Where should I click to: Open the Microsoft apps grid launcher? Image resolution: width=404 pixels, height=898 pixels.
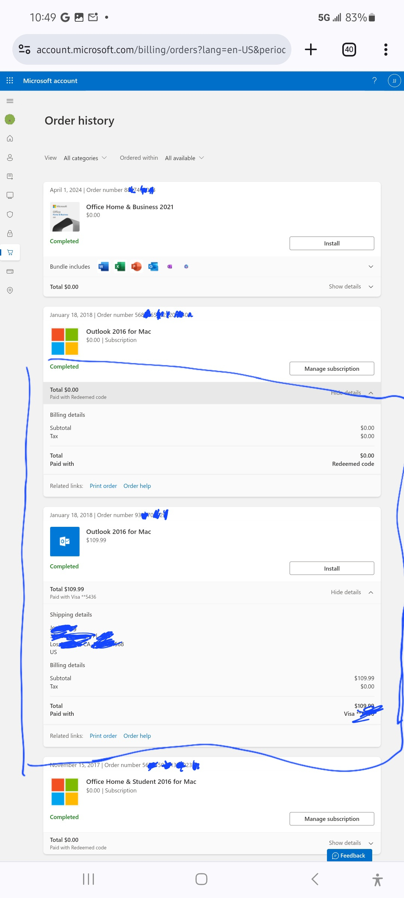10,80
